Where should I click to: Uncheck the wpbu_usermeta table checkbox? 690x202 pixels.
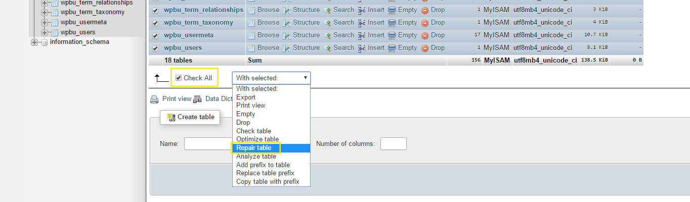tap(155, 35)
